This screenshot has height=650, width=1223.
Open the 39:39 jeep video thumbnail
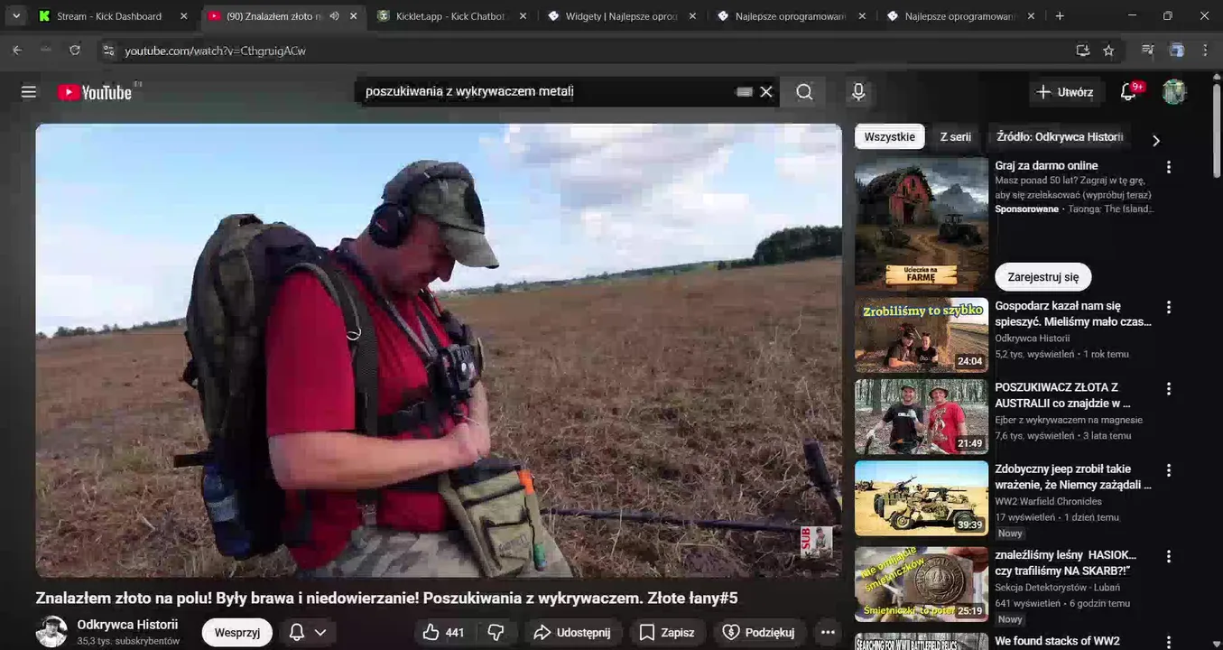pos(922,498)
